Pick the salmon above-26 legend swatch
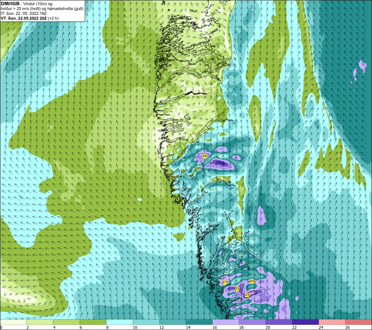 pyautogui.click(x=359, y=322)
